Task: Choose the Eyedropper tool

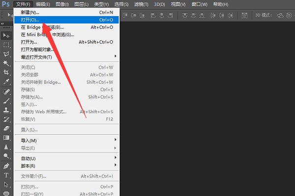Action: point(6,82)
